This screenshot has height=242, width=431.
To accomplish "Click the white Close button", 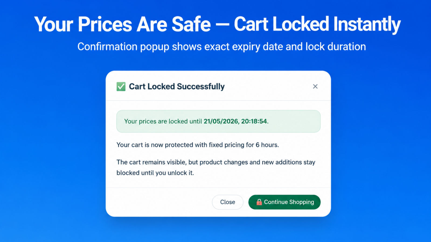I will pos(228,202).
